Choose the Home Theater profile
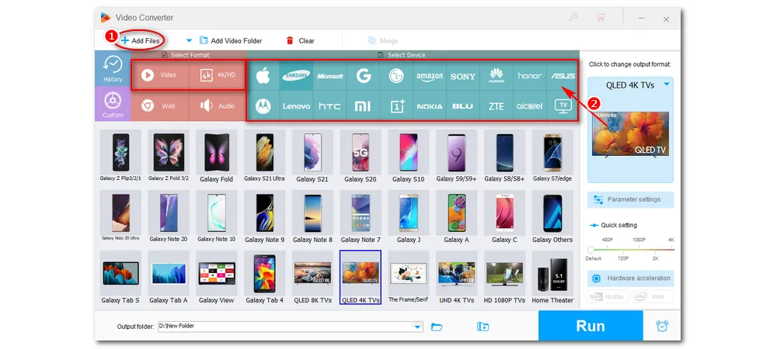 [552, 278]
